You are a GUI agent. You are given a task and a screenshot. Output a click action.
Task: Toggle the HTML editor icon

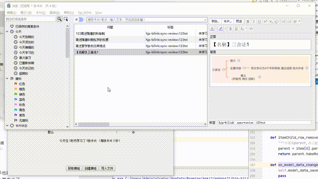(x=251, y=29)
